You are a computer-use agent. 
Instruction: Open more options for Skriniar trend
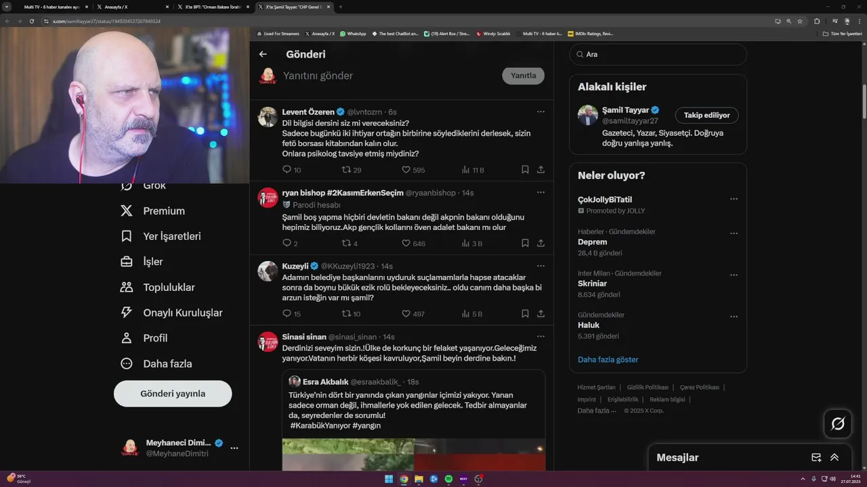point(734,275)
